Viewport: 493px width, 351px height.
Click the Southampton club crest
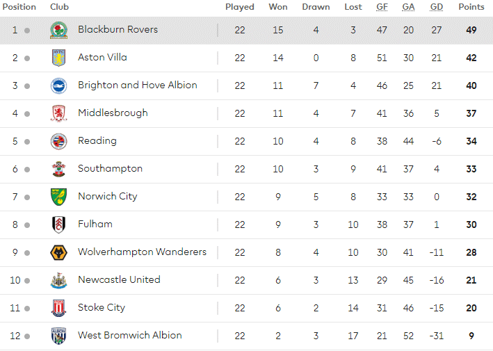click(x=59, y=169)
